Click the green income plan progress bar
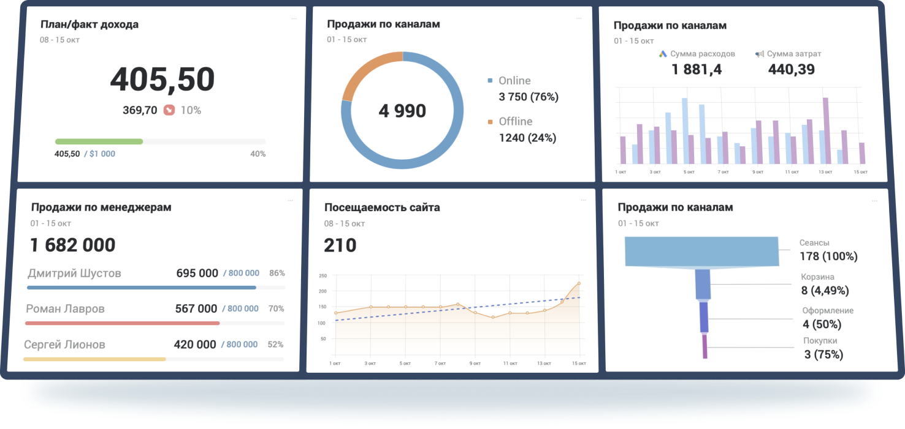The height and width of the screenshot is (429, 905). [99, 141]
